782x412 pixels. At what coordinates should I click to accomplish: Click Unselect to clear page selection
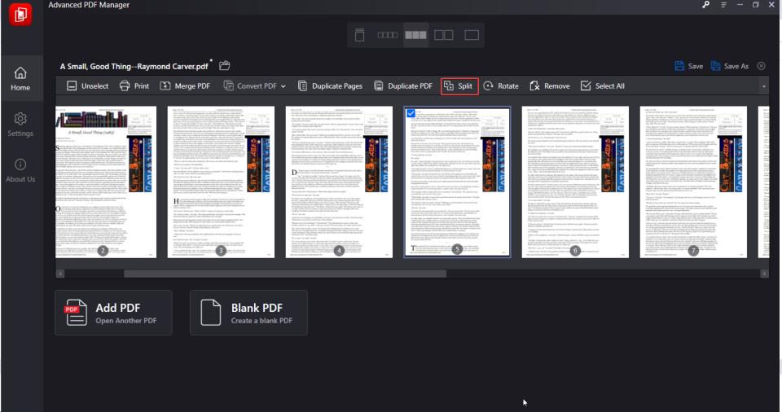pos(87,85)
